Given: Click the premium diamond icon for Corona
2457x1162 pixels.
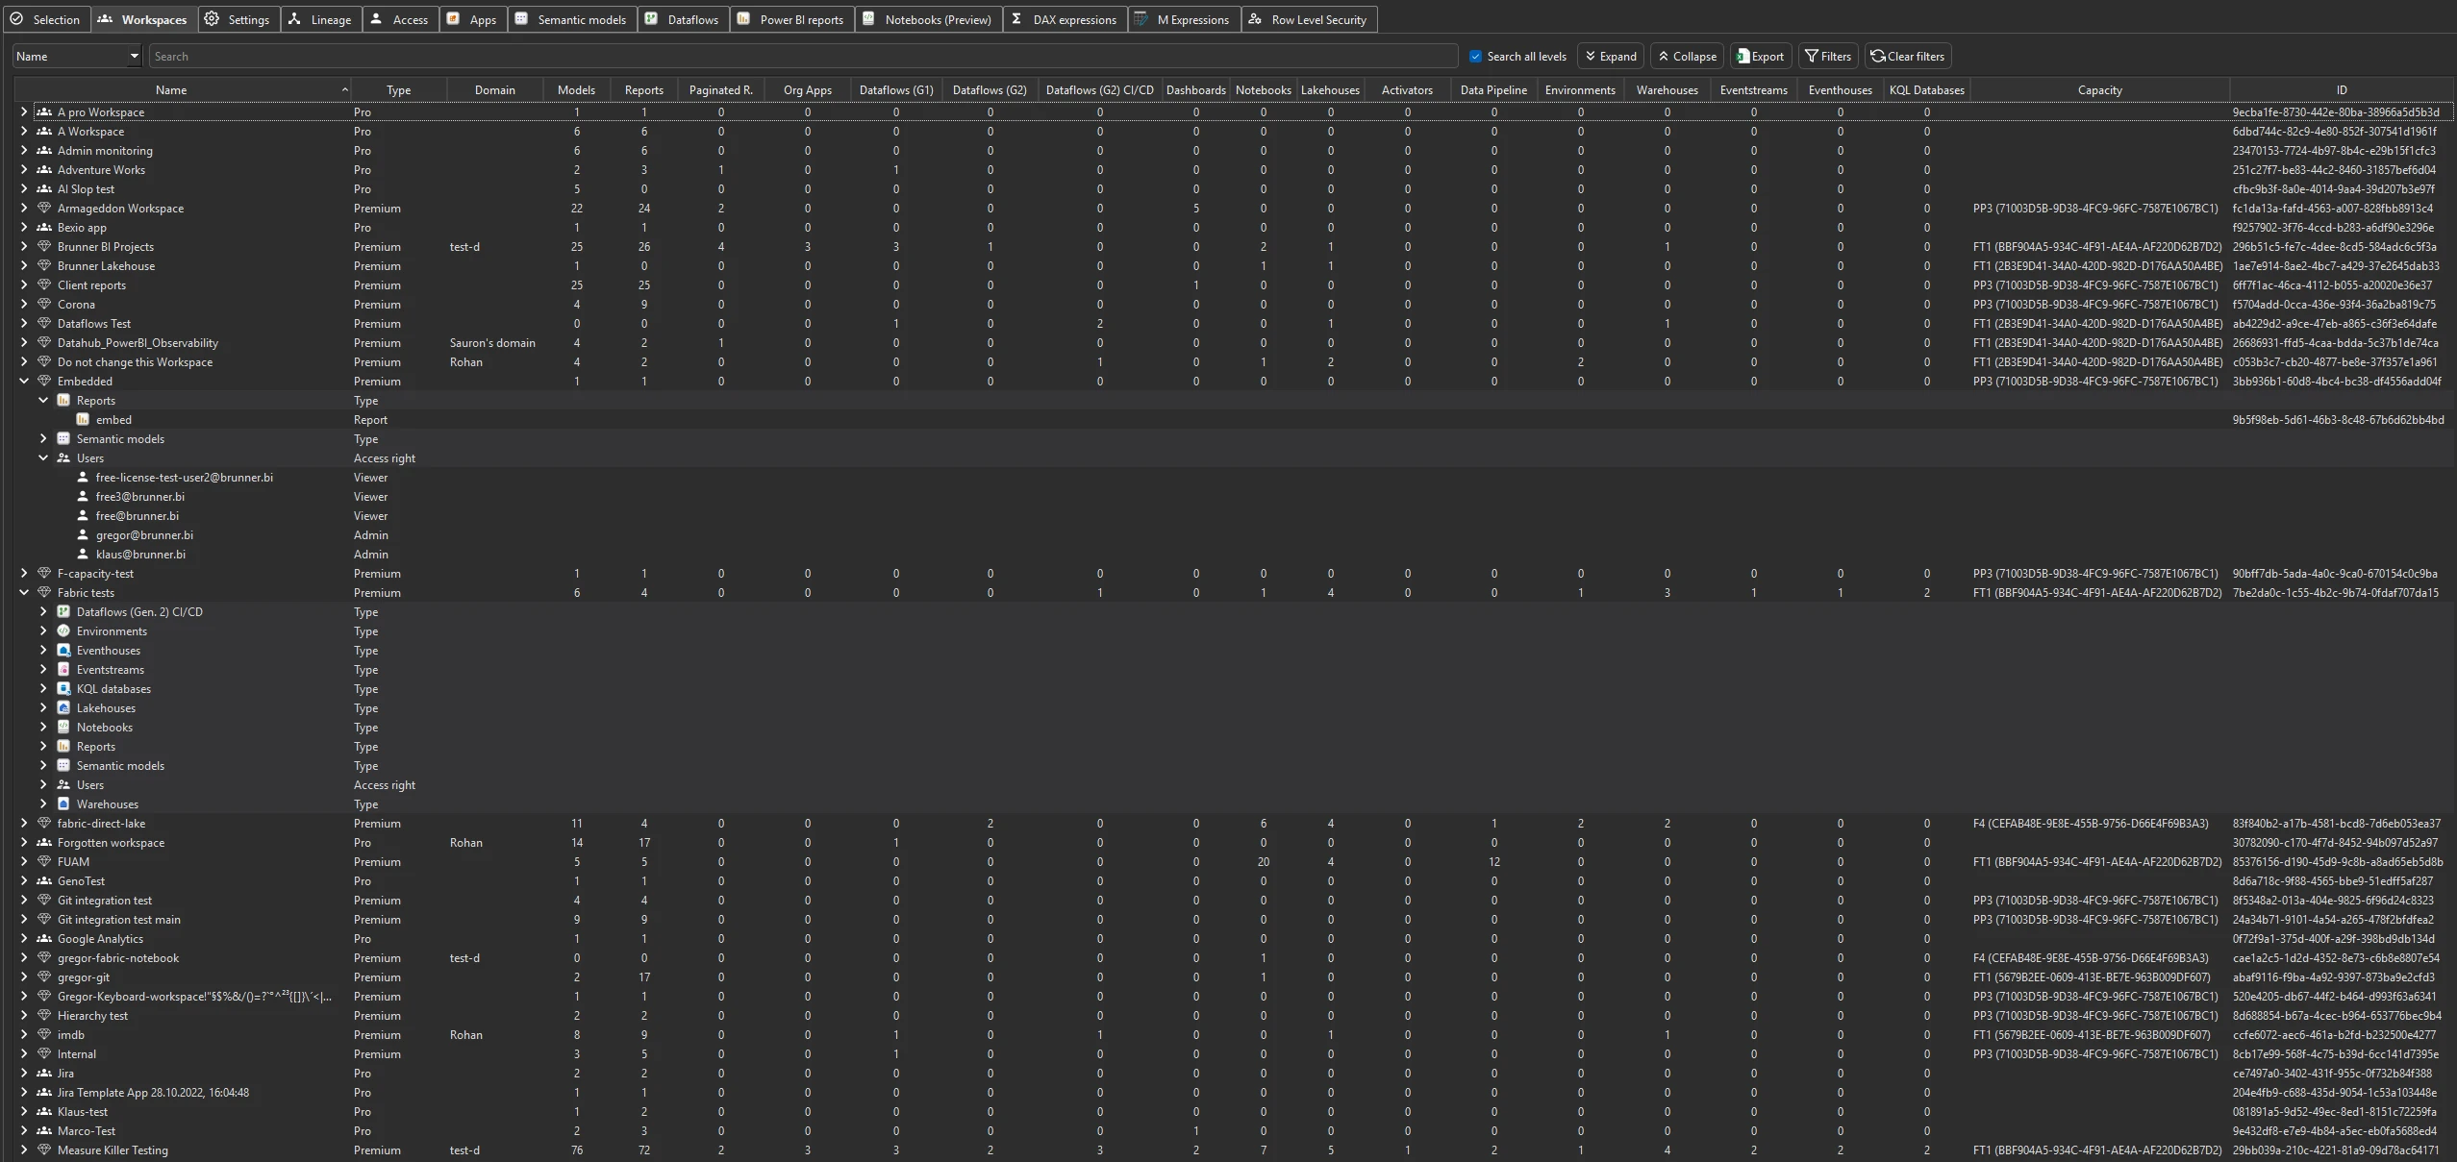Looking at the screenshot, I should 43,304.
